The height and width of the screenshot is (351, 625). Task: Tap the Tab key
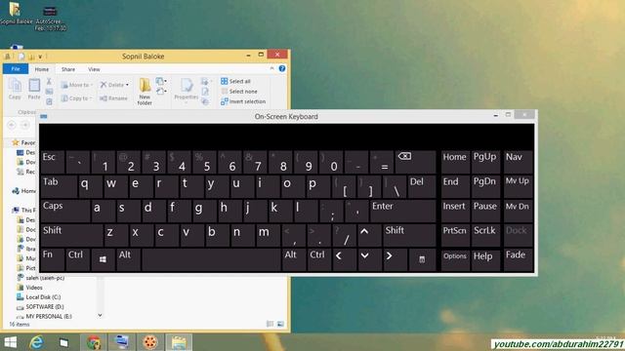[x=59, y=186]
